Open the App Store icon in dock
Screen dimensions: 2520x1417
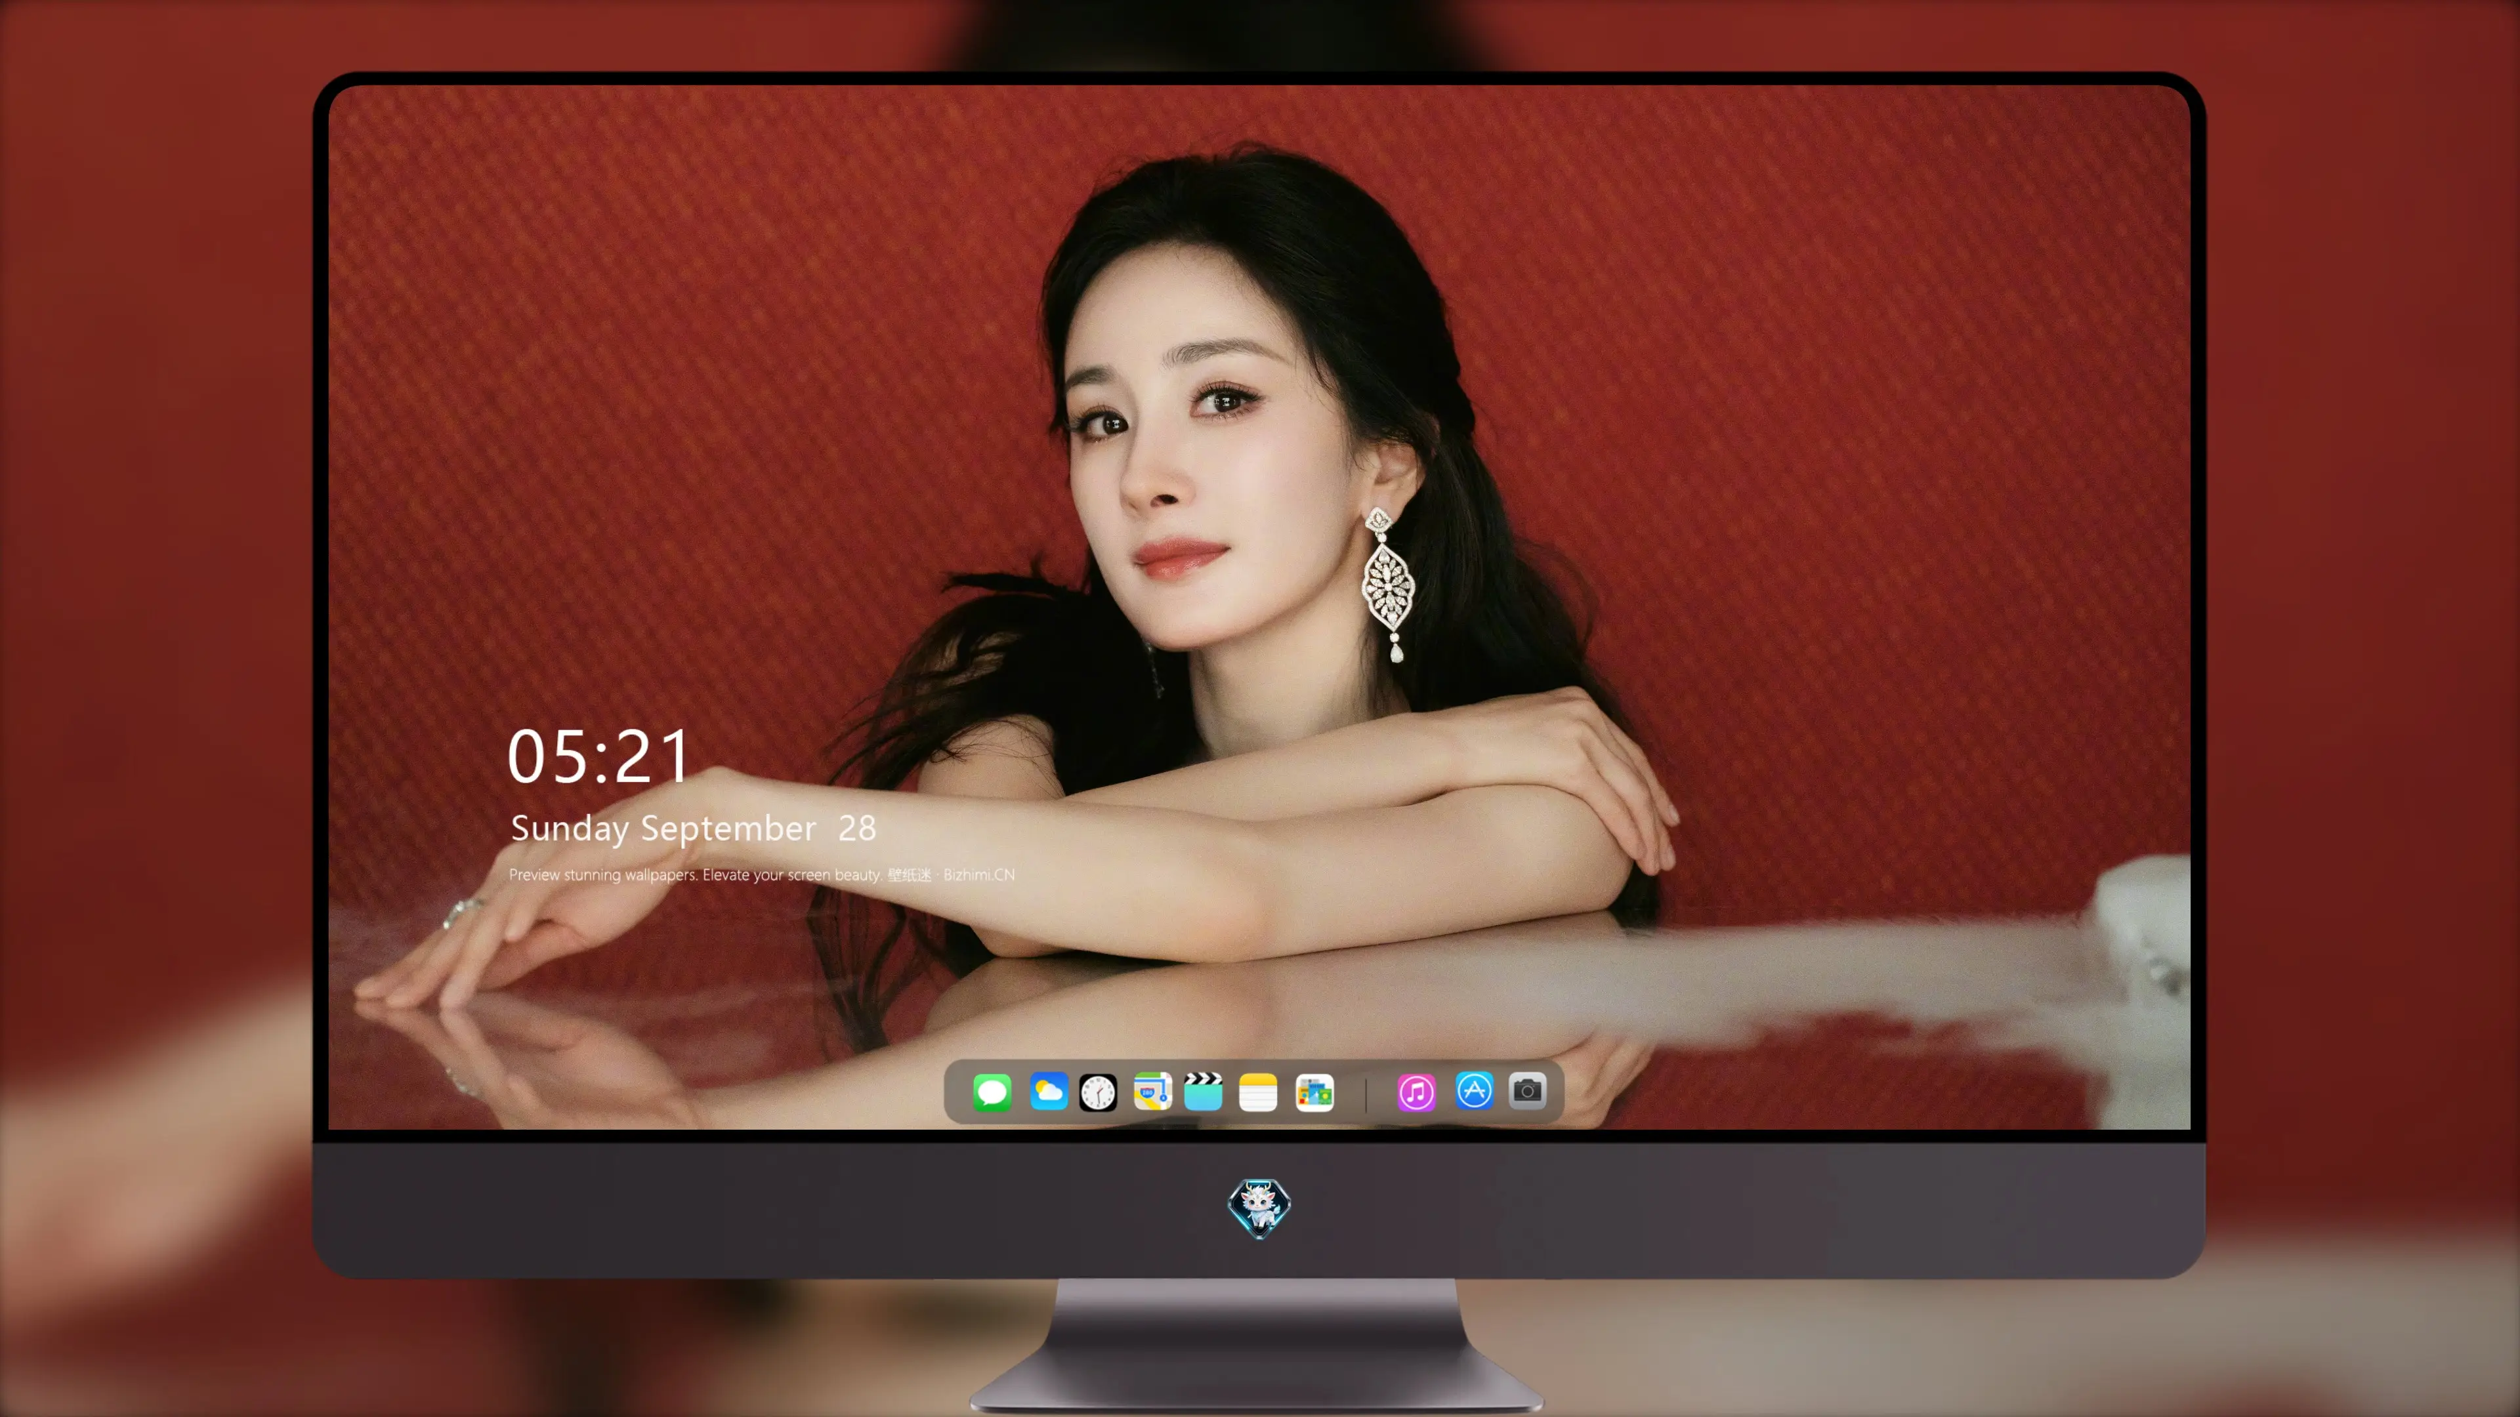point(1474,1090)
